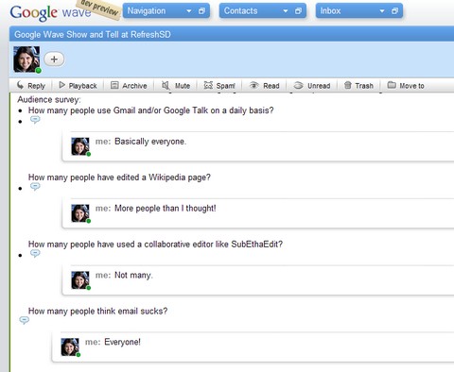Collapse reply bubble under SubEthaEdit question
The image size is (454, 372).
pyautogui.click(x=35, y=253)
